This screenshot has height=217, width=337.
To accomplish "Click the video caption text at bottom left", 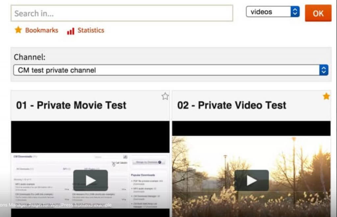I will [x=55, y=205].
